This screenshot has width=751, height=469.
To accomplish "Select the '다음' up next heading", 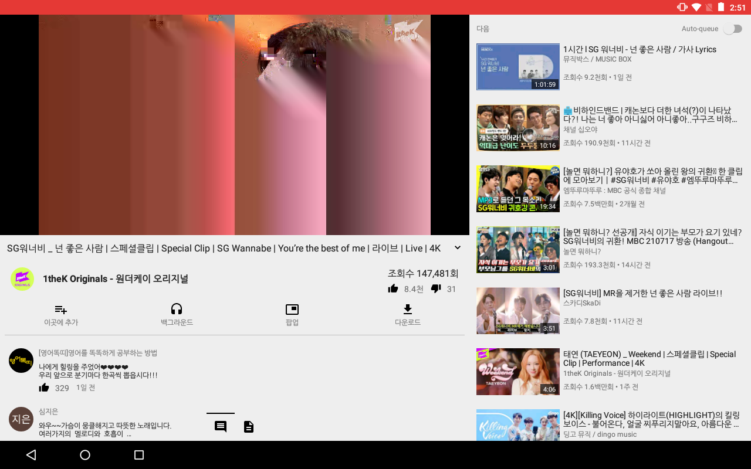I will [x=483, y=29].
